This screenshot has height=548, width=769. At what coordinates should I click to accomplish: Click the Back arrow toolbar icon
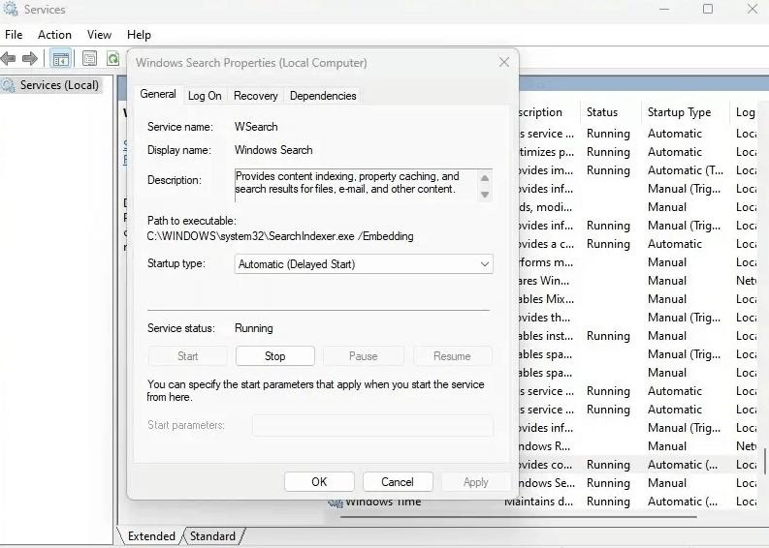pos(9,59)
